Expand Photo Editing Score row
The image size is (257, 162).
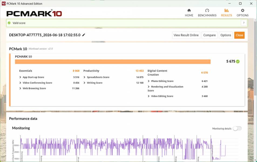[149, 81]
